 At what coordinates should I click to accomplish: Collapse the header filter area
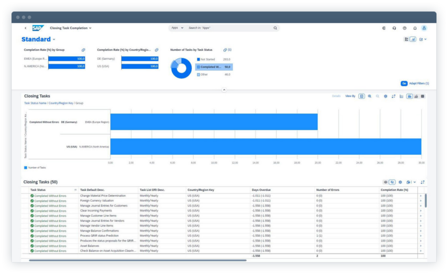[224, 90]
